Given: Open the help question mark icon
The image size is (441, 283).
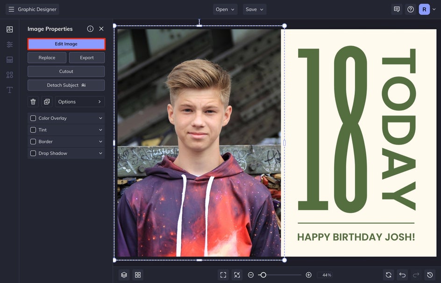Looking at the screenshot, I should 411,9.
